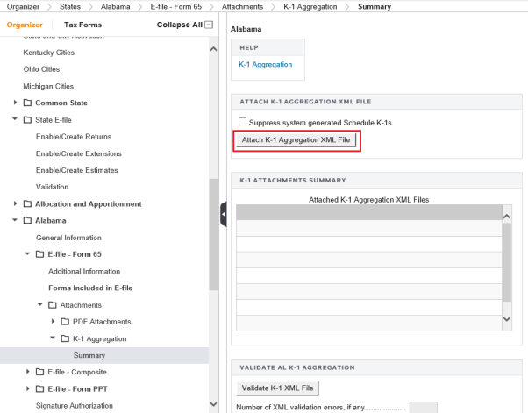This screenshot has height=413, width=528.
Task: Click the E-file - Form PPT folder icon
Action: (x=39, y=388)
